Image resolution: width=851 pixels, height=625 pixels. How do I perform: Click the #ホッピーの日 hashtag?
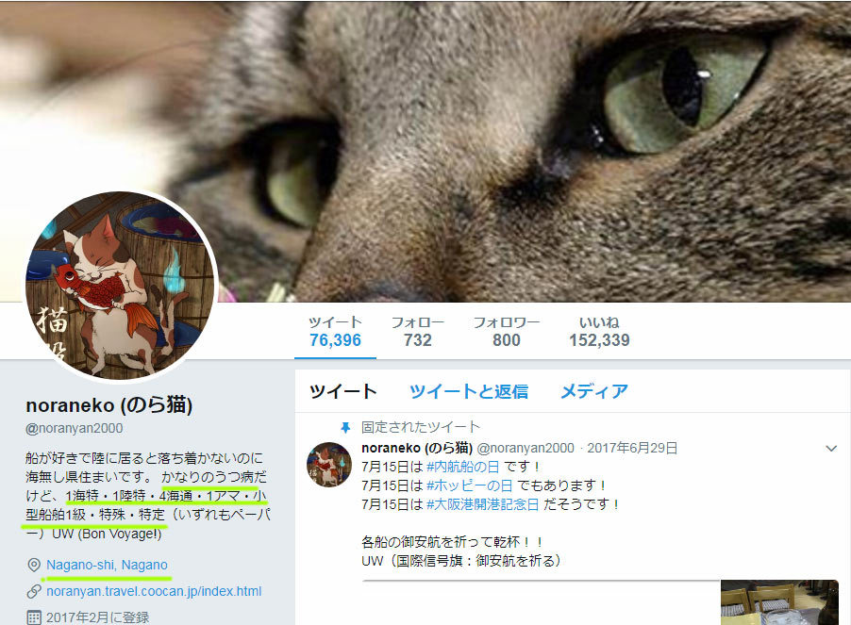(470, 485)
